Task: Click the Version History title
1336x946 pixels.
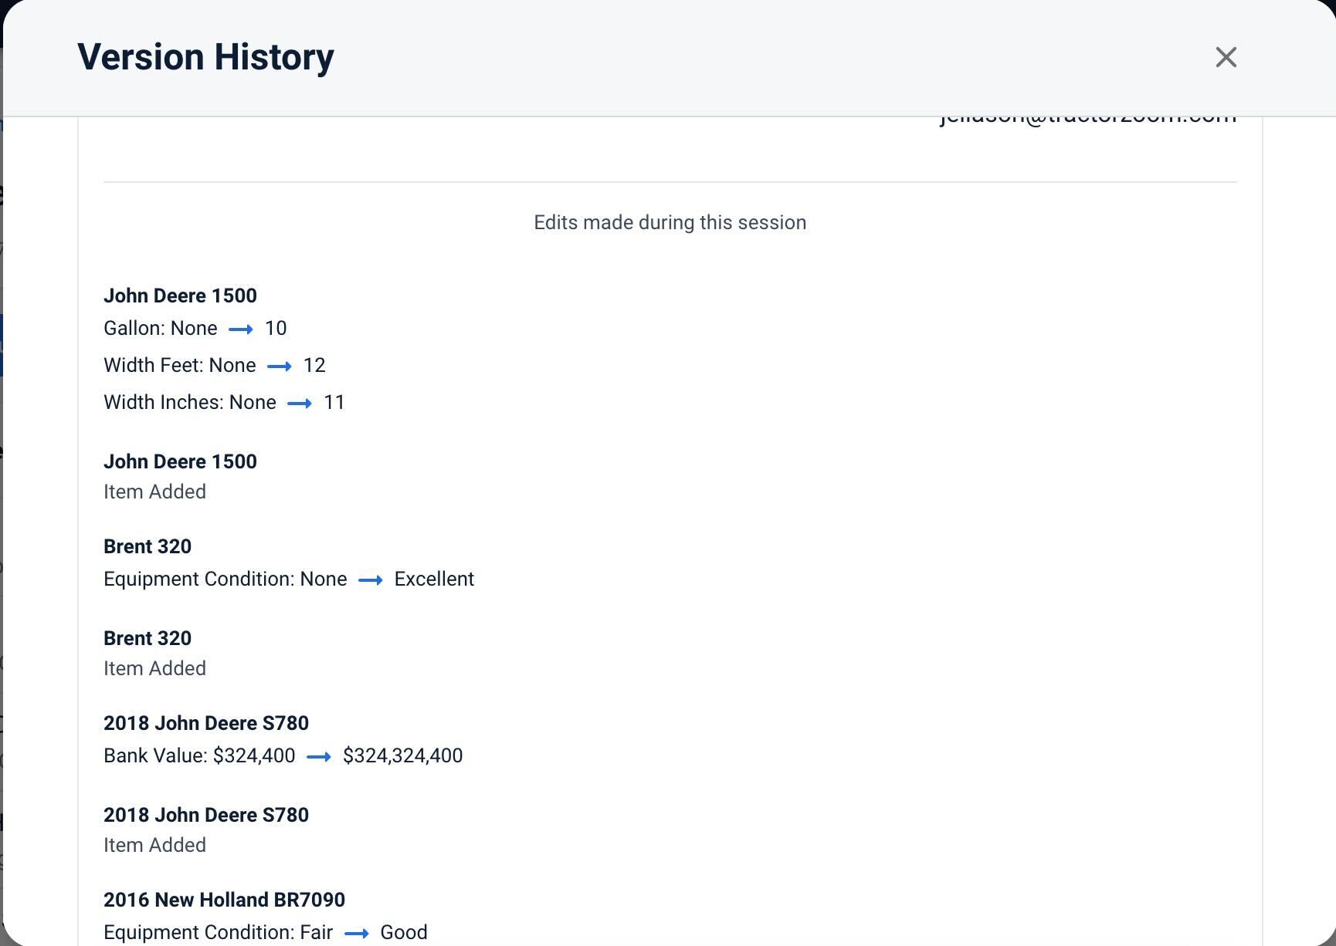Action: (x=205, y=57)
